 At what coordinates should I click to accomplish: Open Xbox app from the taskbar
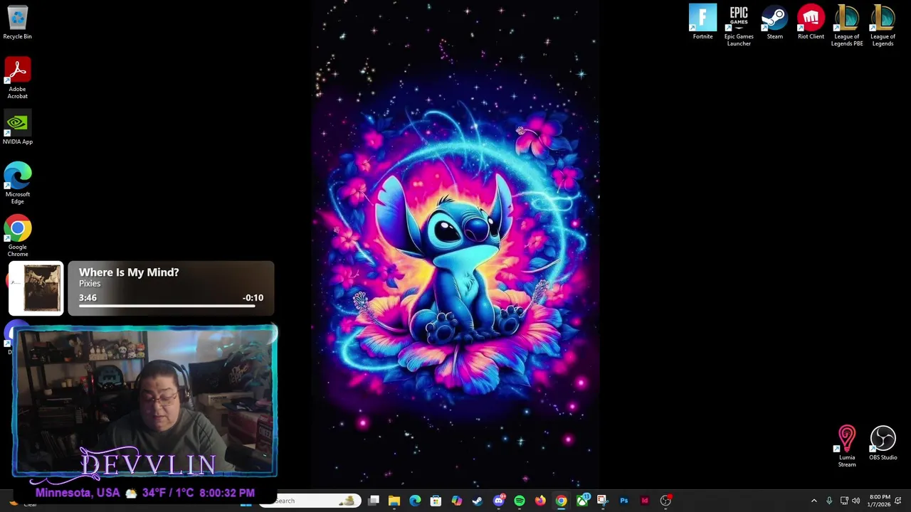click(x=582, y=501)
